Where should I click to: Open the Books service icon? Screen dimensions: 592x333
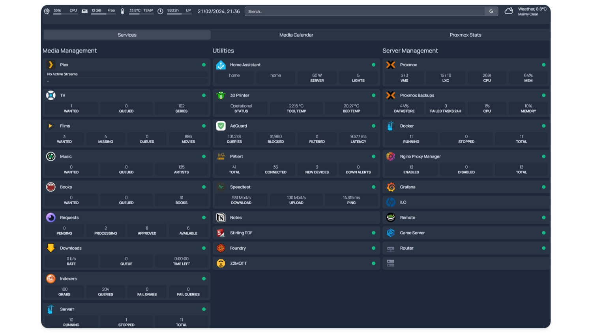[51, 187]
